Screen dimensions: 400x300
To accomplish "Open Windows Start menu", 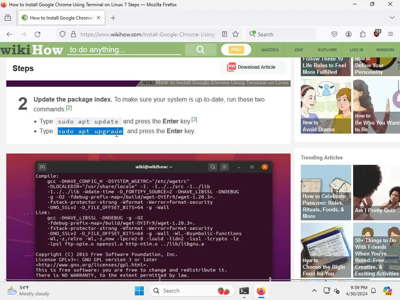I will point(139,291).
